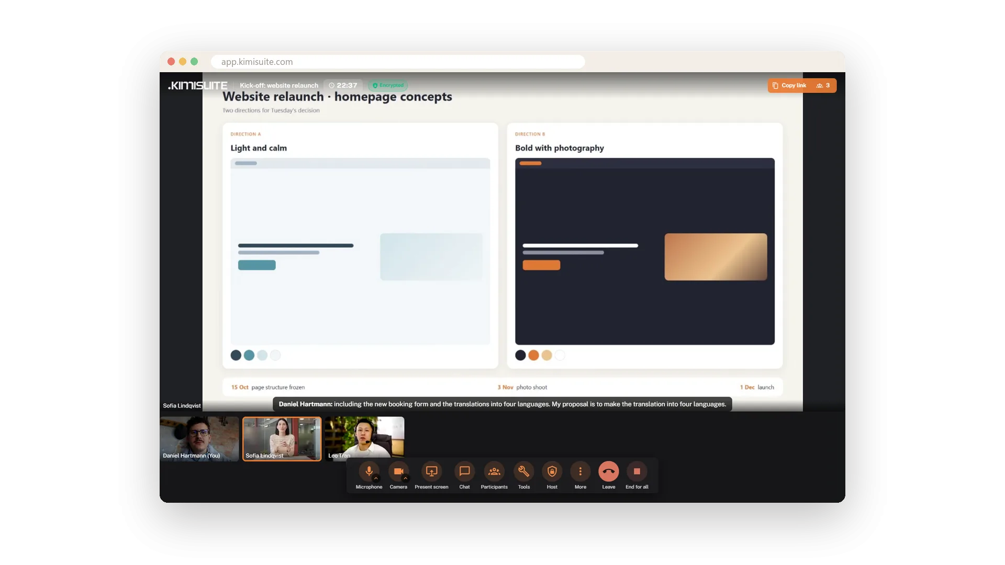The width and height of the screenshot is (1005, 565).
Task: Click the Encrypted status badge
Action: (x=388, y=85)
